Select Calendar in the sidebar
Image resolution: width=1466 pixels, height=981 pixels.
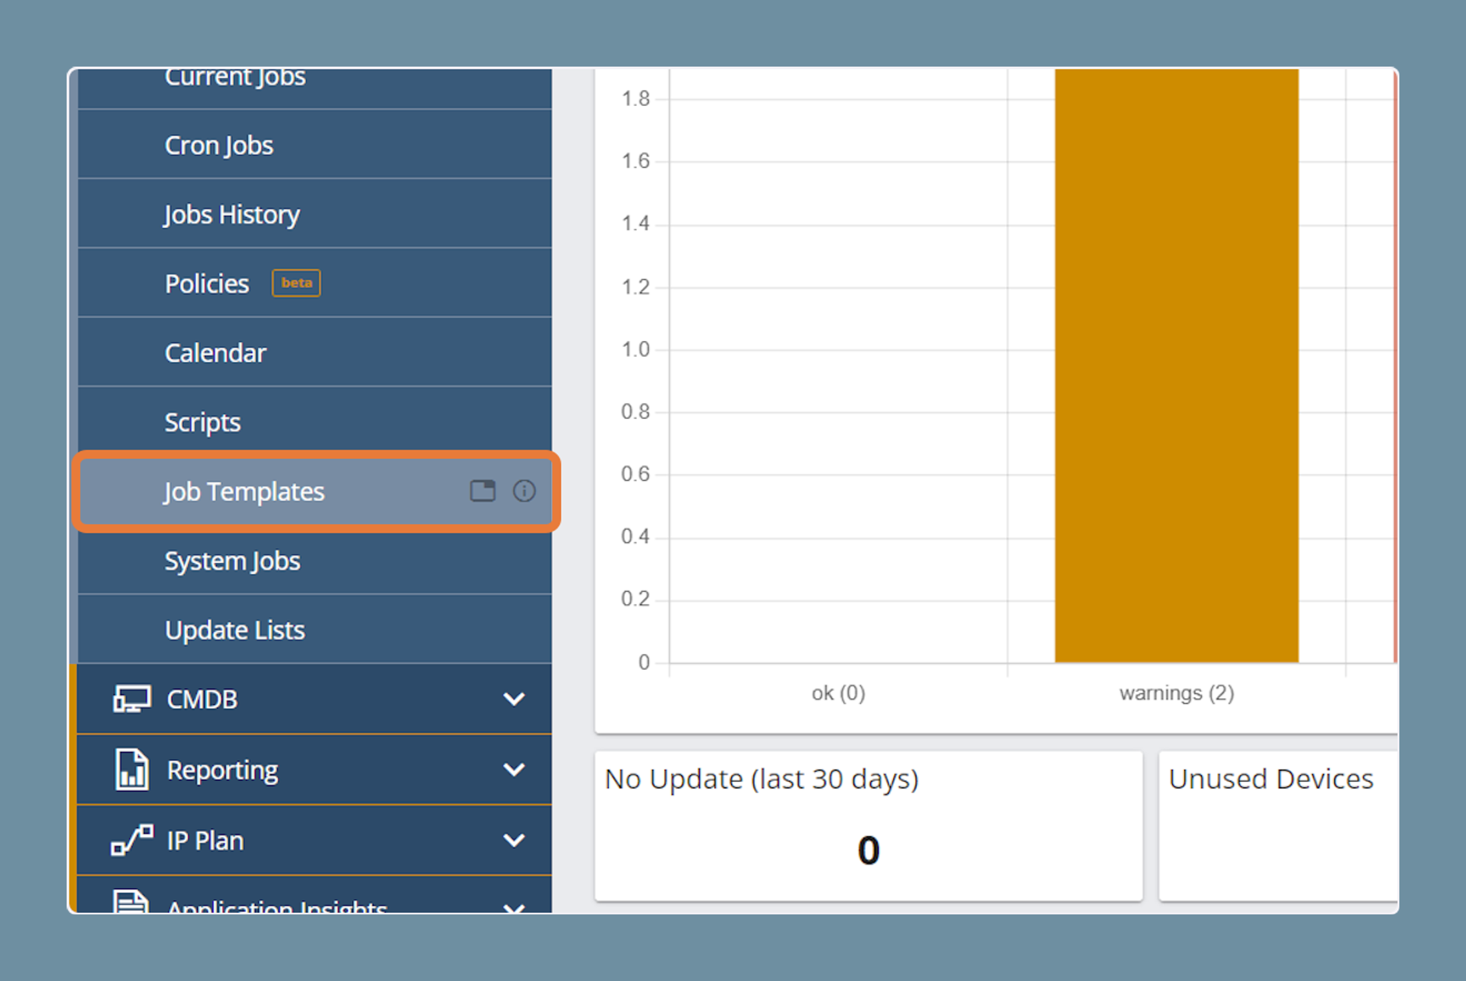pyautogui.click(x=315, y=352)
